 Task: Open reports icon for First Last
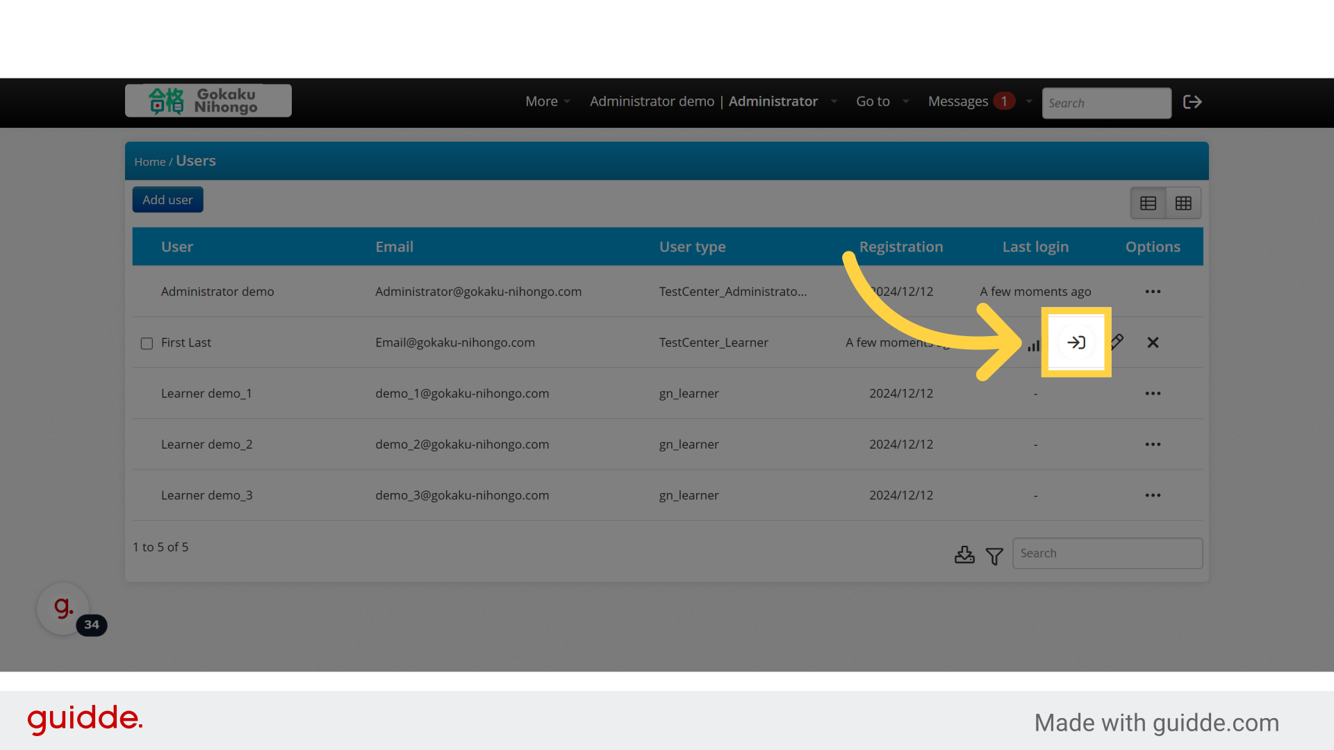click(x=1034, y=344)
